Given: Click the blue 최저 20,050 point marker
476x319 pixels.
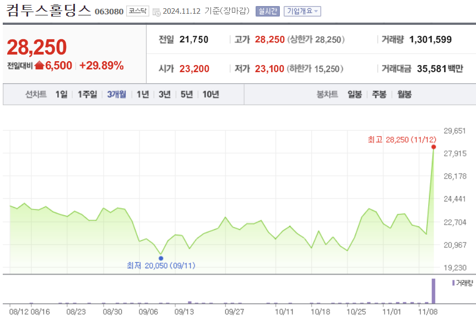Looking at the screenshot, I should click(x=161, y=258).
